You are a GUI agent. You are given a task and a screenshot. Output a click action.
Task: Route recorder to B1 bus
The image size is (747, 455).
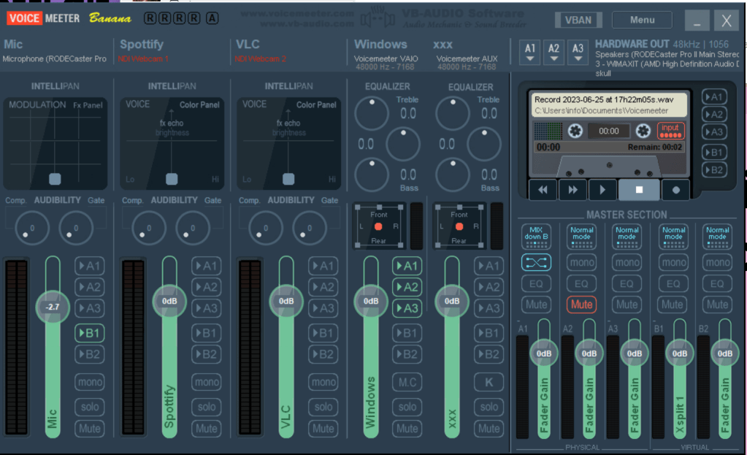(x=714, y=153)
